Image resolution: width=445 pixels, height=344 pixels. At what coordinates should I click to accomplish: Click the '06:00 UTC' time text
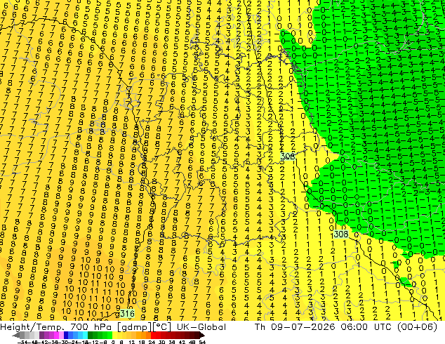pyautogui.click(x=368, y=327)
